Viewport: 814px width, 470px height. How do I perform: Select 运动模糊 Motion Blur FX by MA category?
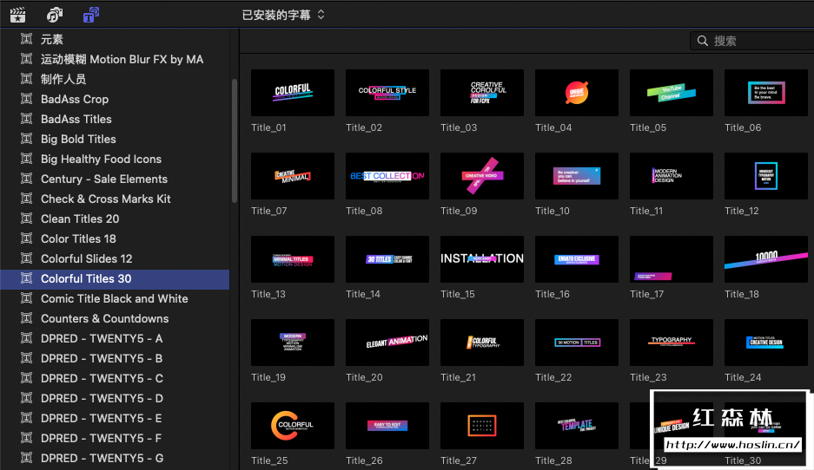[115, 59]
